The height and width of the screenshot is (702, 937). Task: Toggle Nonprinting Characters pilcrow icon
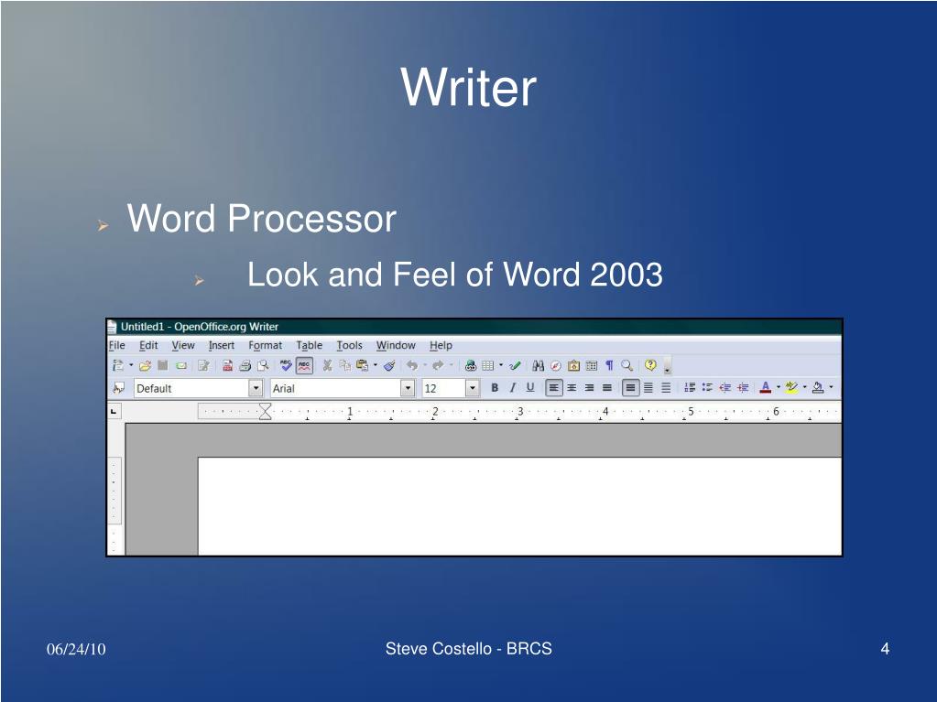point(609,365)
